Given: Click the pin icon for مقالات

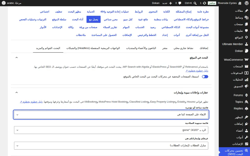Looking at the screenshot, I should pyautogui.click(x=246, y=11).
